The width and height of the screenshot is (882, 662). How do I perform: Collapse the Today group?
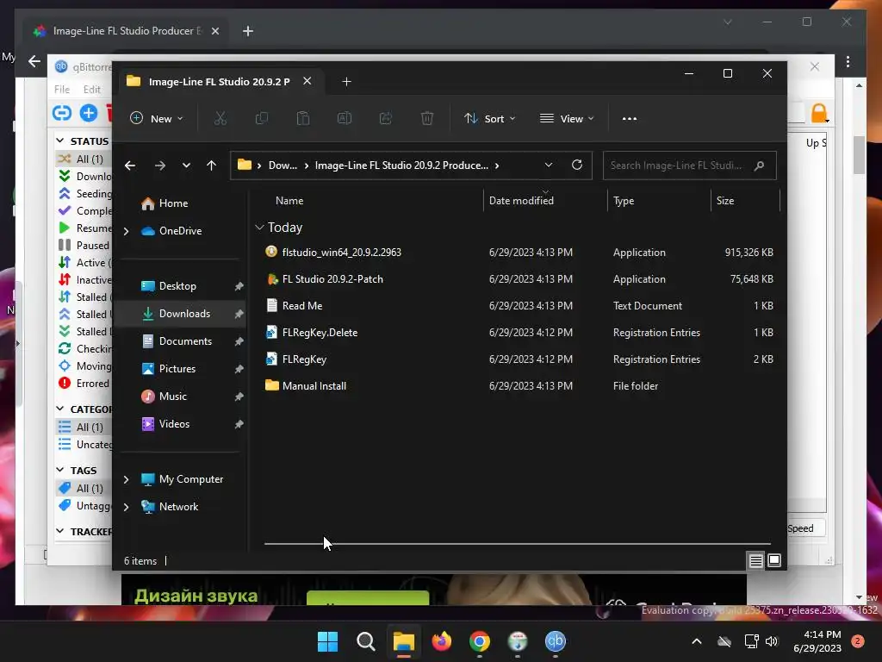[x=259, y=227]
